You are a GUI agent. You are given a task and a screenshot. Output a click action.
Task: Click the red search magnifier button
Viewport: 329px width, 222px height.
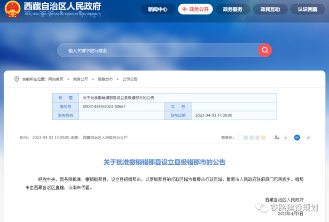pyautogui.click(x=265, y=50)
